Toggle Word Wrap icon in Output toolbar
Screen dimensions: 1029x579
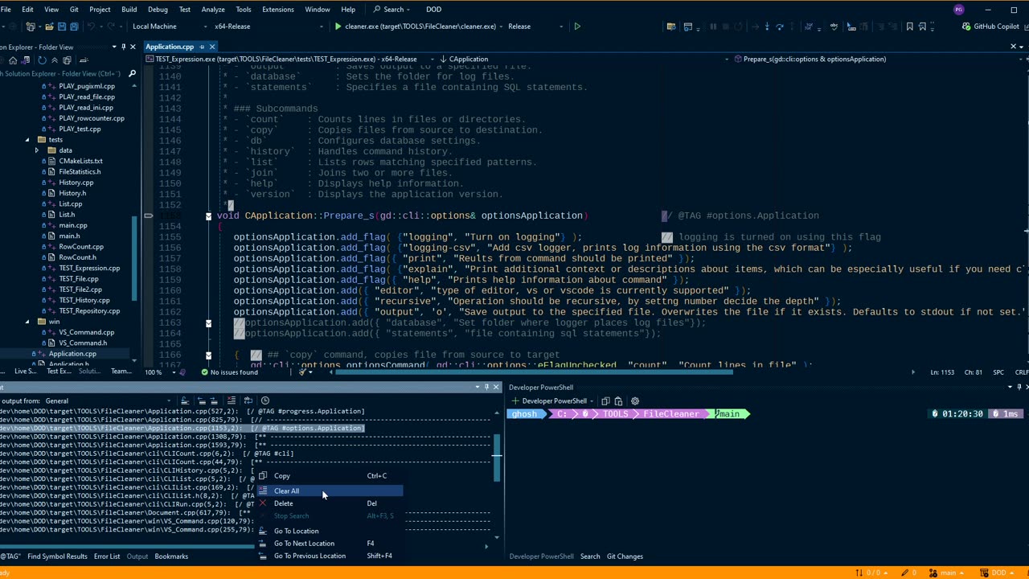(x=248, y=400)
